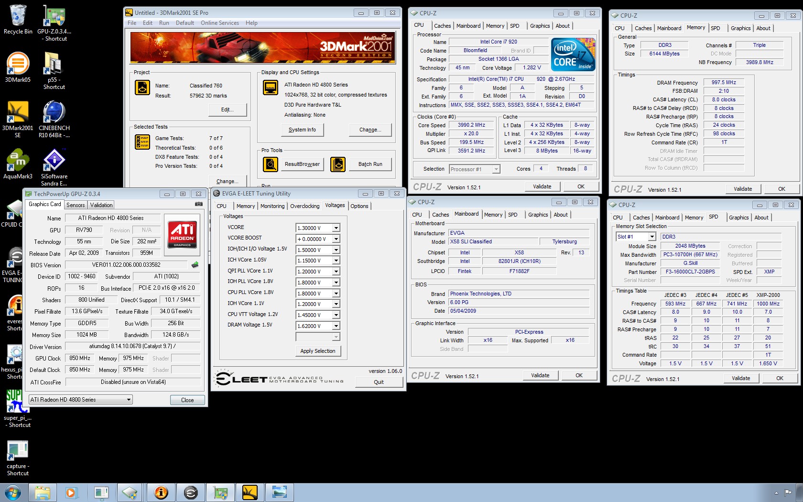Open the VCORE BOOST dropdown
The image size is (803, 502).
[x=336, y=239]
